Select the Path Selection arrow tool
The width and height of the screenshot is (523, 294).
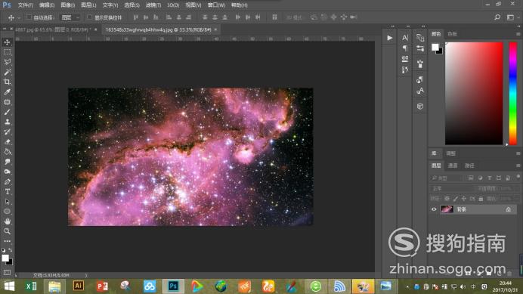point(7,202)
